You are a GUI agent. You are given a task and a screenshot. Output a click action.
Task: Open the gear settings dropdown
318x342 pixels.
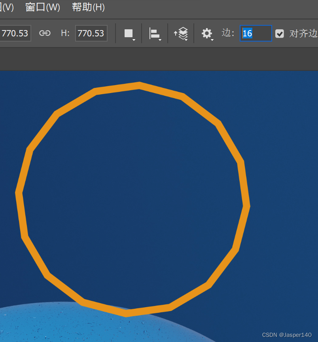click(x=207, y=34)
